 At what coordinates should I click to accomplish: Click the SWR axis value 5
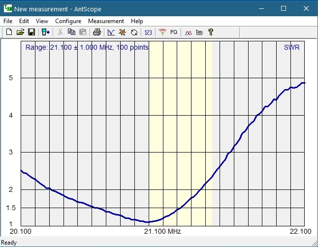tap(11, 78)
